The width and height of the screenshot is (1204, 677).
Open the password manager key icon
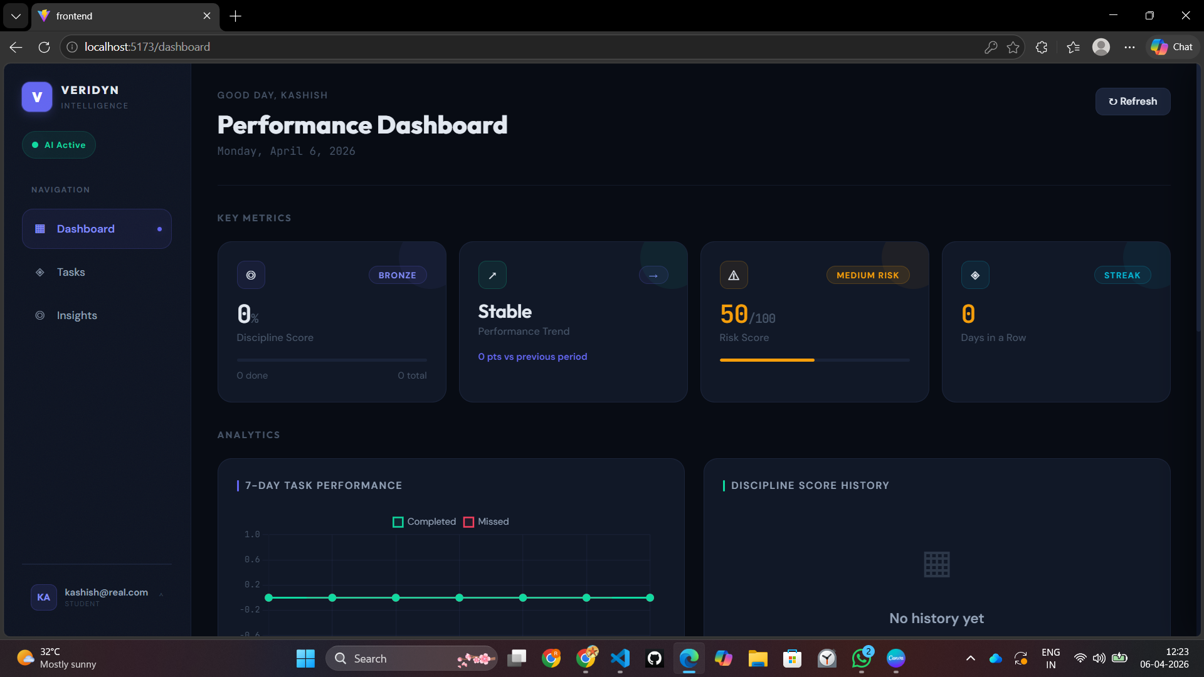991,47
